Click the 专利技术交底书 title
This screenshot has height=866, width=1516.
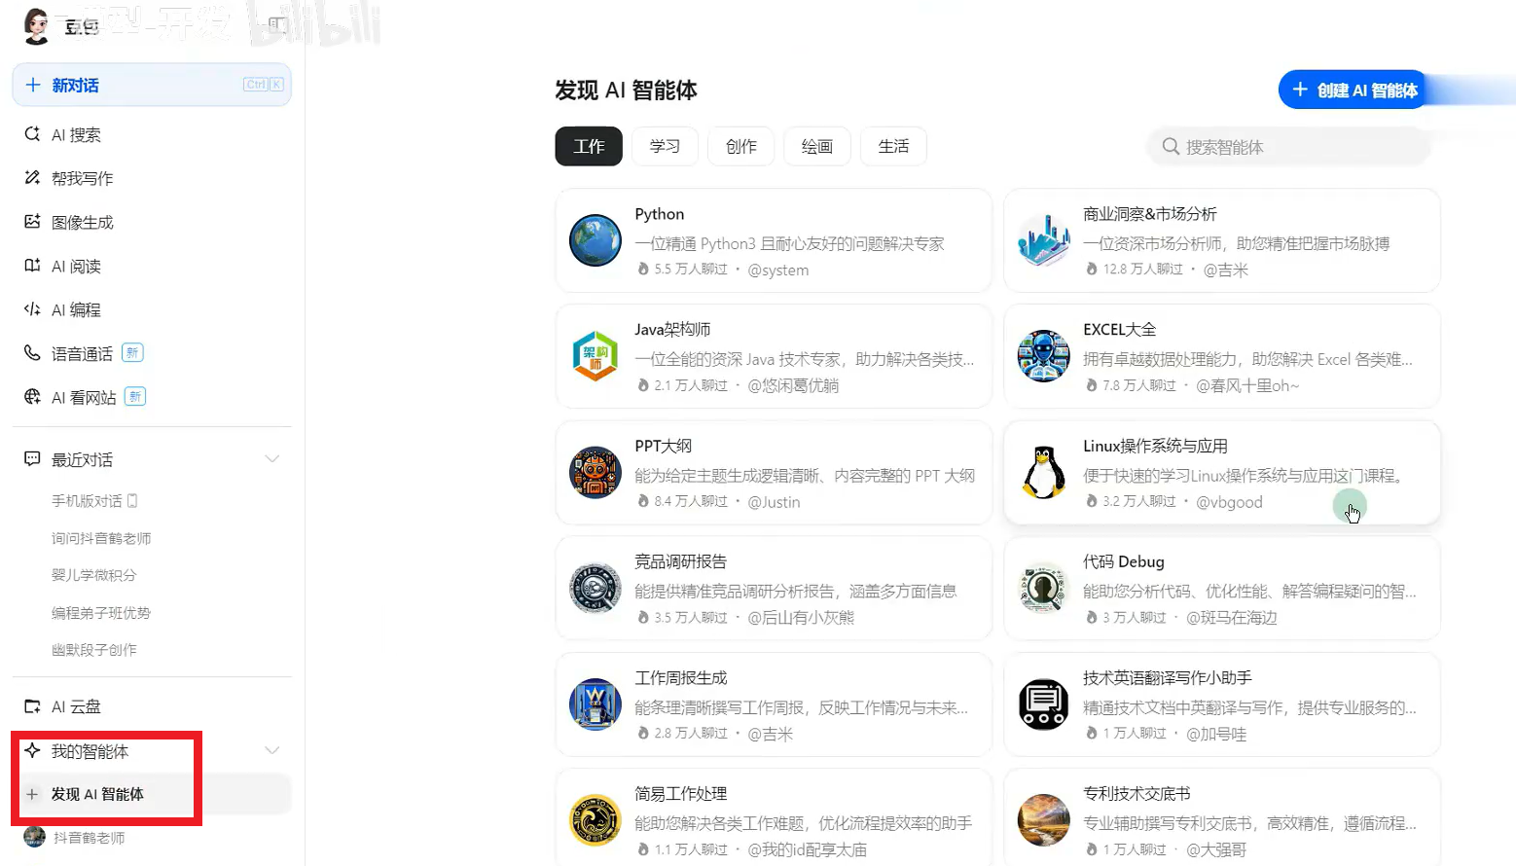tap(1137, 794)
